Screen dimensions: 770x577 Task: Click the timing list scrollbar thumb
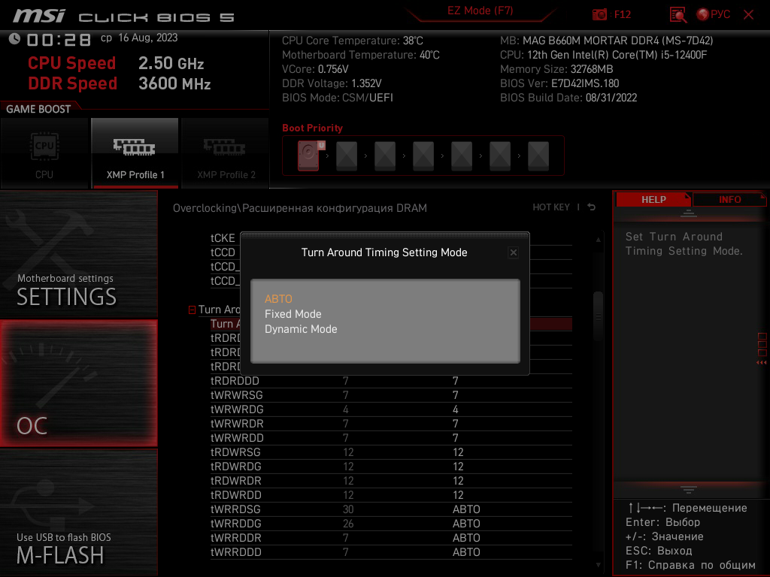pos(598,316)
